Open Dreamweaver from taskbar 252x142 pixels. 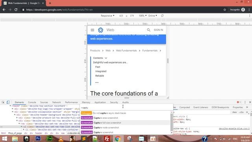tap(49, 138)
